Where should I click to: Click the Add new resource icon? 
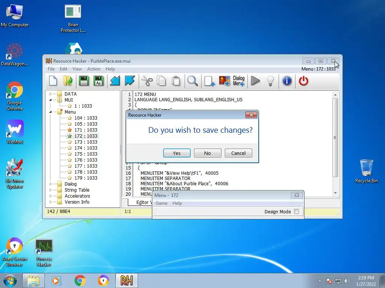click(x=209, y=81)
